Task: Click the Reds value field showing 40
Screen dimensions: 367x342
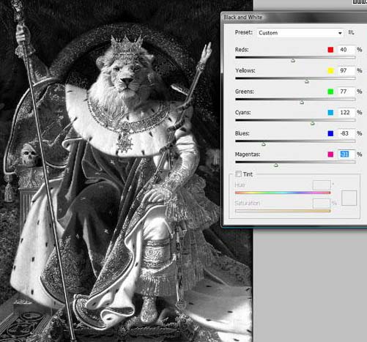Action: coord(346,50)
